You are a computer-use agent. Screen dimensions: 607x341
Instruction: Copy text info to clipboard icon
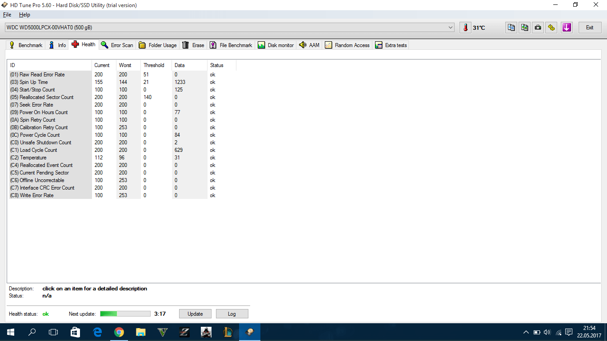pyautogui.click(x=511, y=28)
